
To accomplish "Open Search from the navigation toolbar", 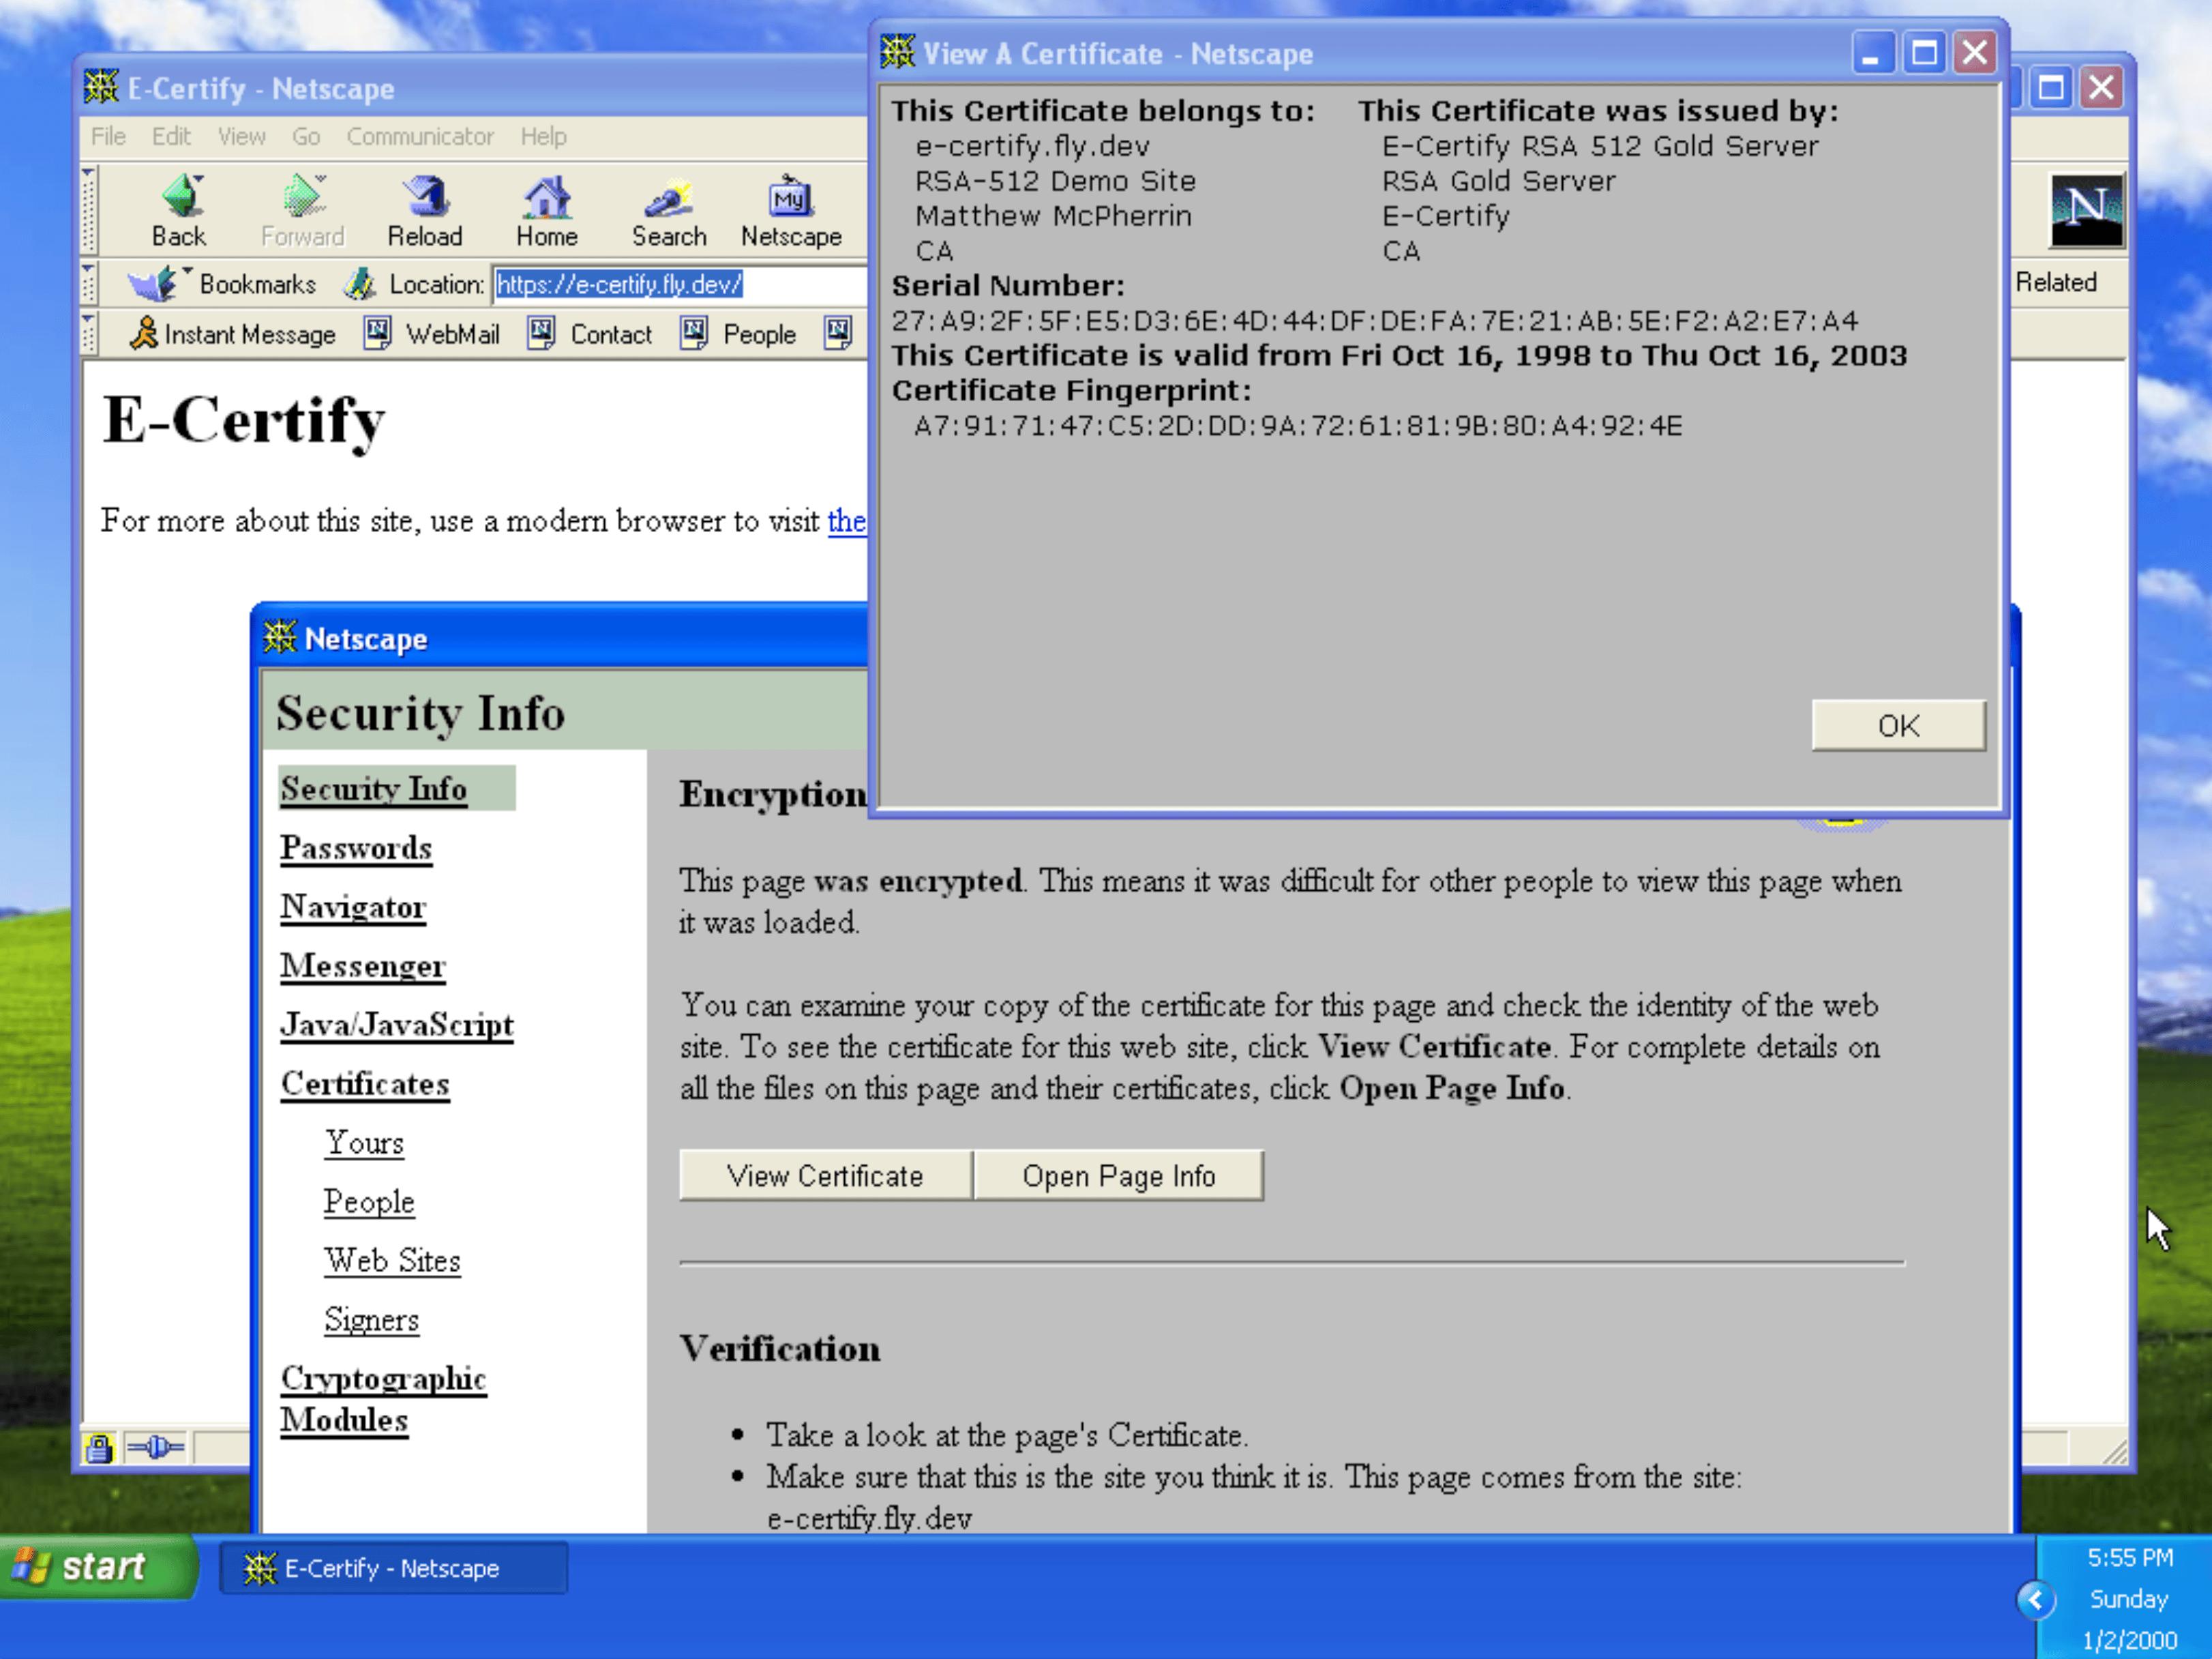I will [669, 210].
